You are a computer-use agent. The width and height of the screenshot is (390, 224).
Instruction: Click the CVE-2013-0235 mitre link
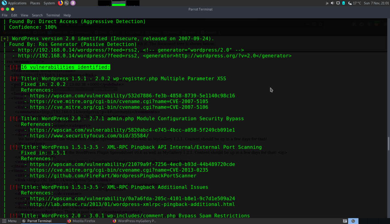coord(119,170)
